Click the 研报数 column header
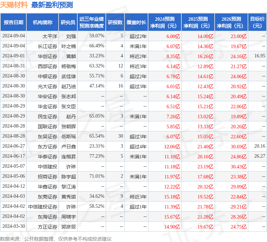Image resolution: width=267 pixels, height=242 pixels. [x=115, y=22]
